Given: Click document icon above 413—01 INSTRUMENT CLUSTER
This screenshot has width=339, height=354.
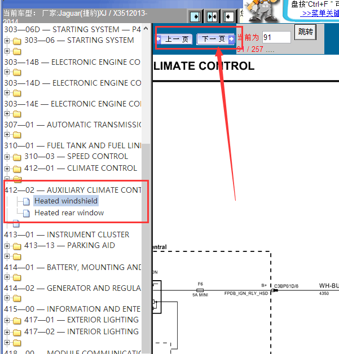Looking at the screenshot, I should point(16,223).
